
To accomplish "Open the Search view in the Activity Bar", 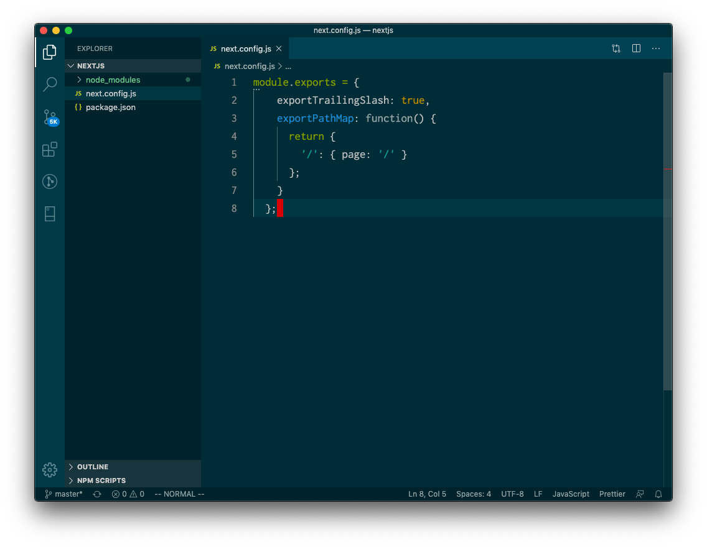I will coord(49,84).
